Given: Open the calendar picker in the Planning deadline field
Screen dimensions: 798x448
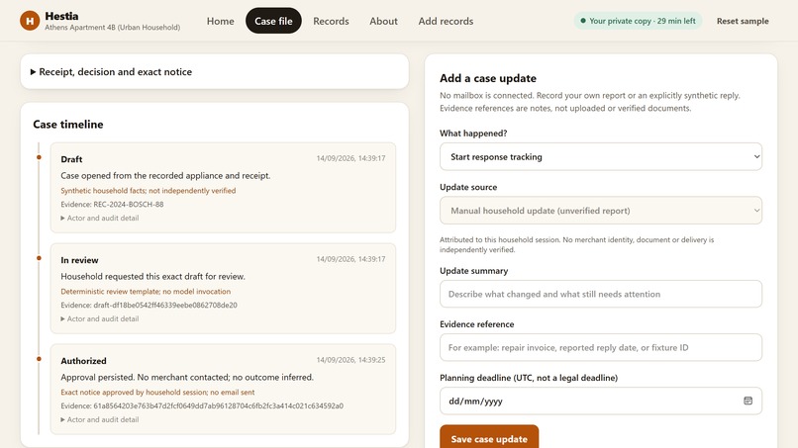Looking at the screenshot, I should (x=748, y=401).
